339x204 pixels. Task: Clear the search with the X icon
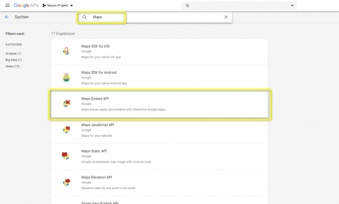(226, 17)
